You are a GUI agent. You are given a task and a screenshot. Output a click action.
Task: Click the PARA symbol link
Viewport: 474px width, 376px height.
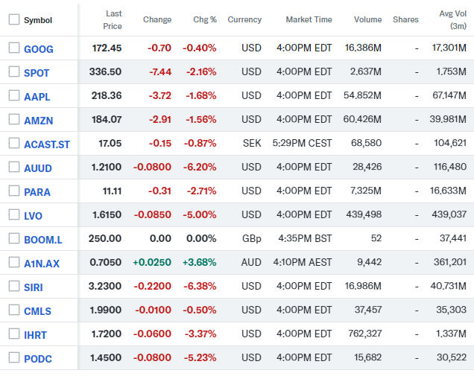click(37, 192)
